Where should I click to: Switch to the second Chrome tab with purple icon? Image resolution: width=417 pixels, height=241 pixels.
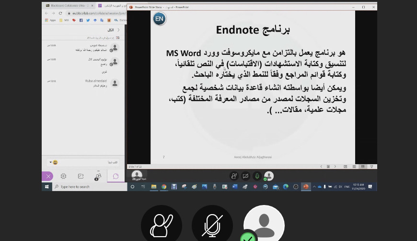point(112,6)
